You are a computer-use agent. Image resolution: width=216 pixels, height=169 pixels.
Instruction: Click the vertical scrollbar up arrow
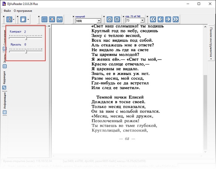[205, 27]
